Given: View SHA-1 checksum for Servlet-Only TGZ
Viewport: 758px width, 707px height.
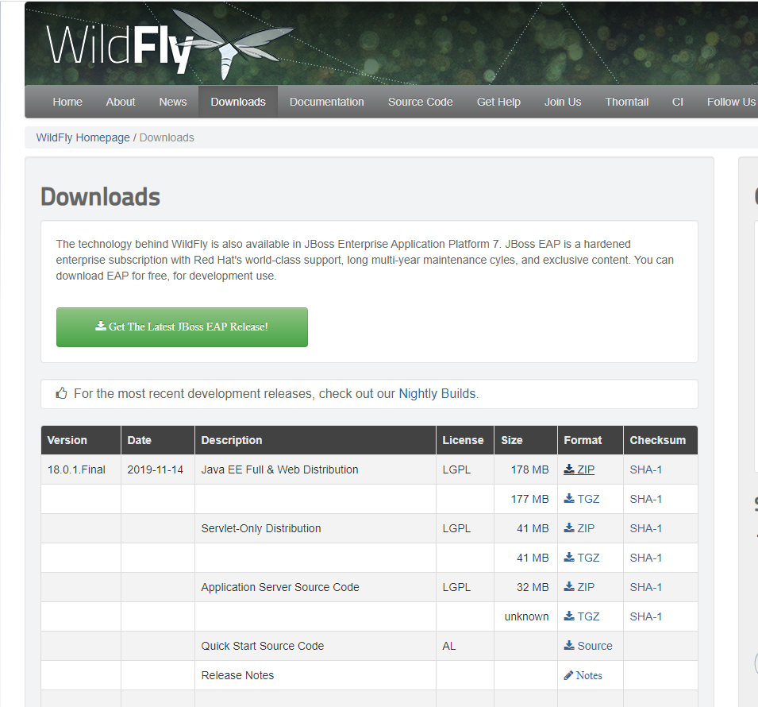Looking at the screenshot, I should [x=644, y=558].
